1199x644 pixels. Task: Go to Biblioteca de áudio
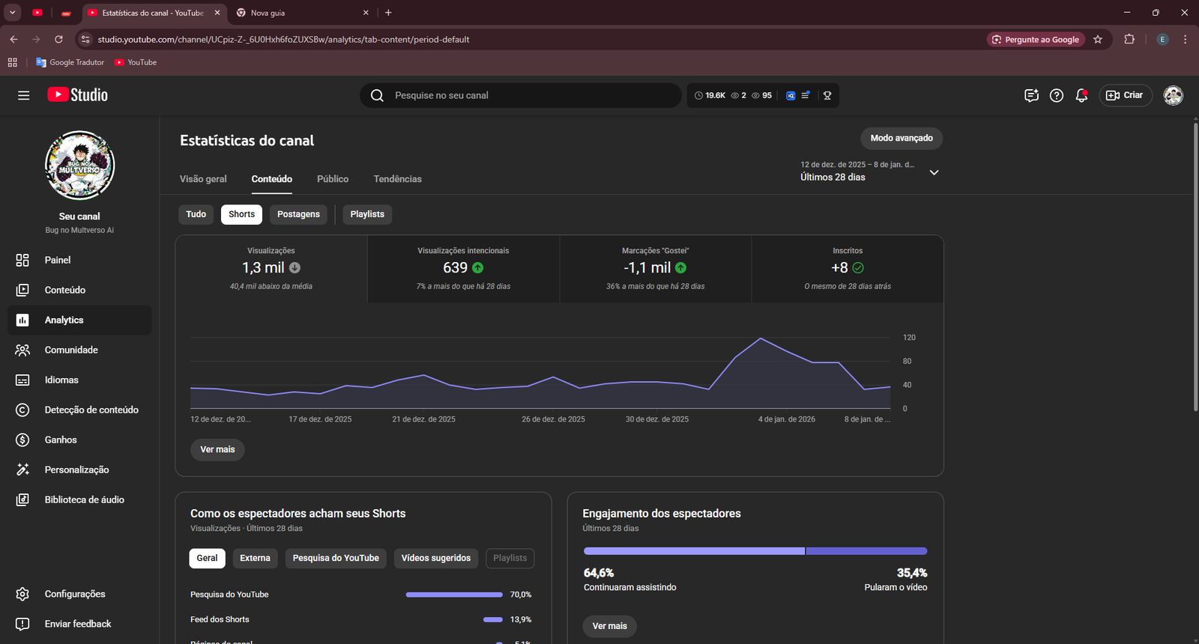(x=84, y=499)
